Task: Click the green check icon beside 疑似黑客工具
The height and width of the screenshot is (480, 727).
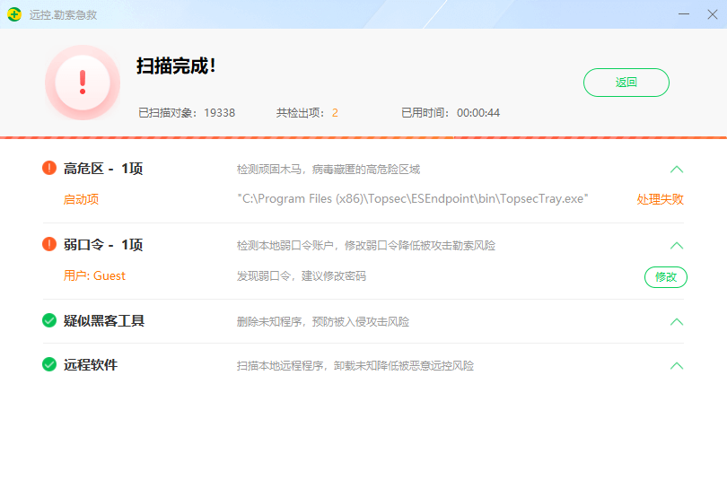Action: coord(49,321)
